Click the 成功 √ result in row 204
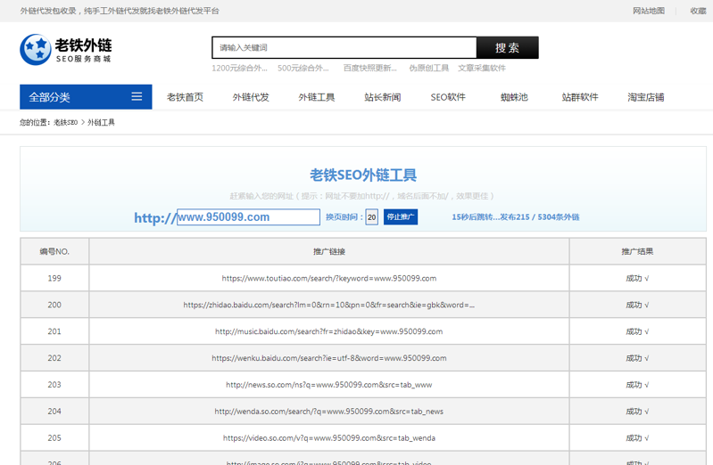The height and width of the screenshot is (465, 713). pyautogui.click(x=637, y=412)
